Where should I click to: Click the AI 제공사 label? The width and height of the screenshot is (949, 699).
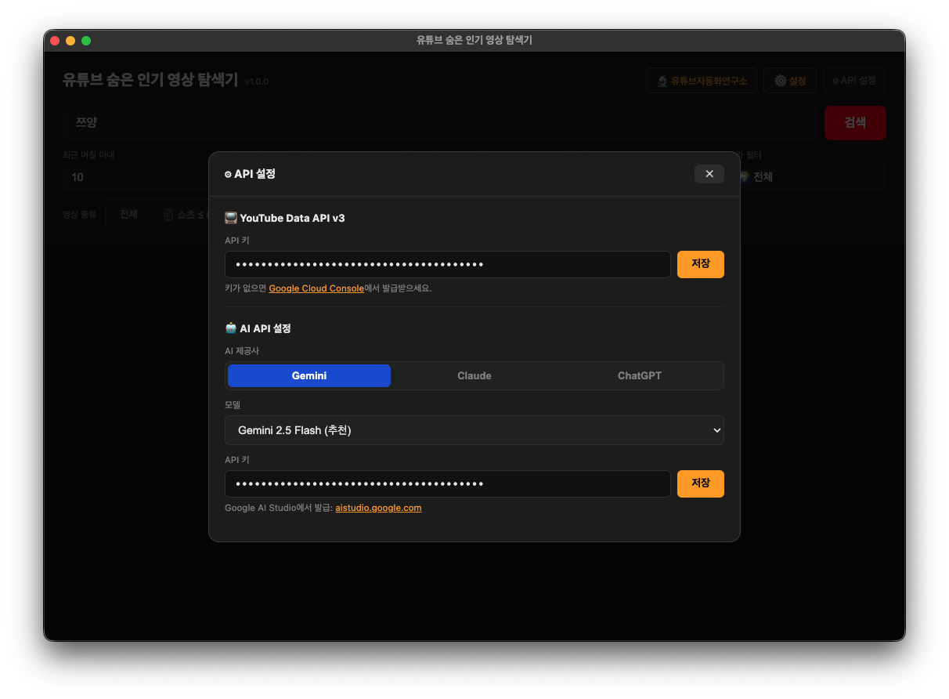[x=242, y=351]
